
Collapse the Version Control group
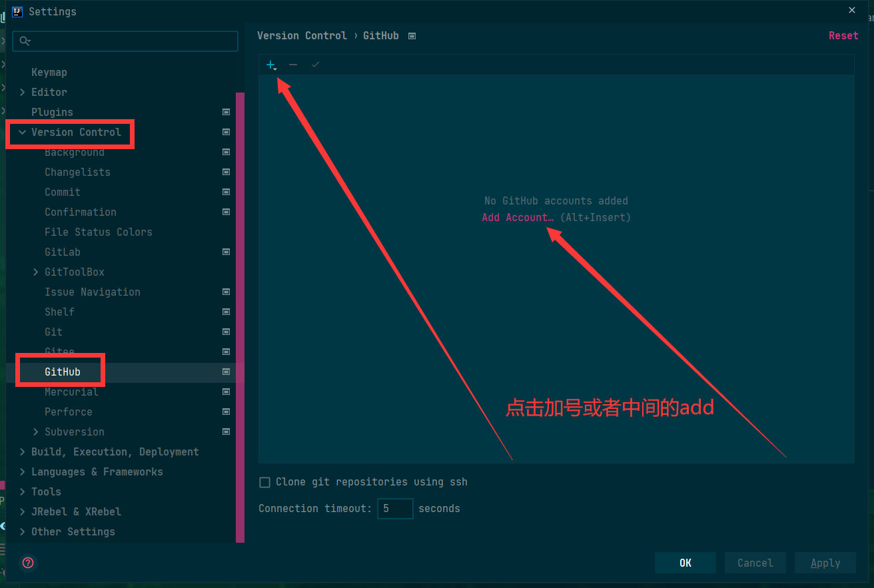coord(22,132)
